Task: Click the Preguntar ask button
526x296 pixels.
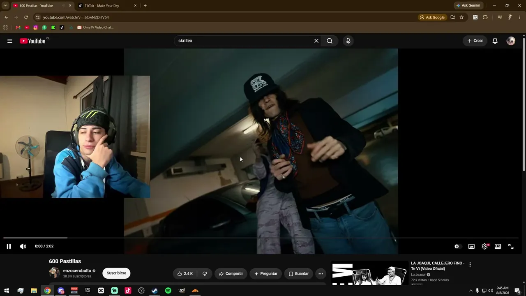Action: [x=266, y=273]
